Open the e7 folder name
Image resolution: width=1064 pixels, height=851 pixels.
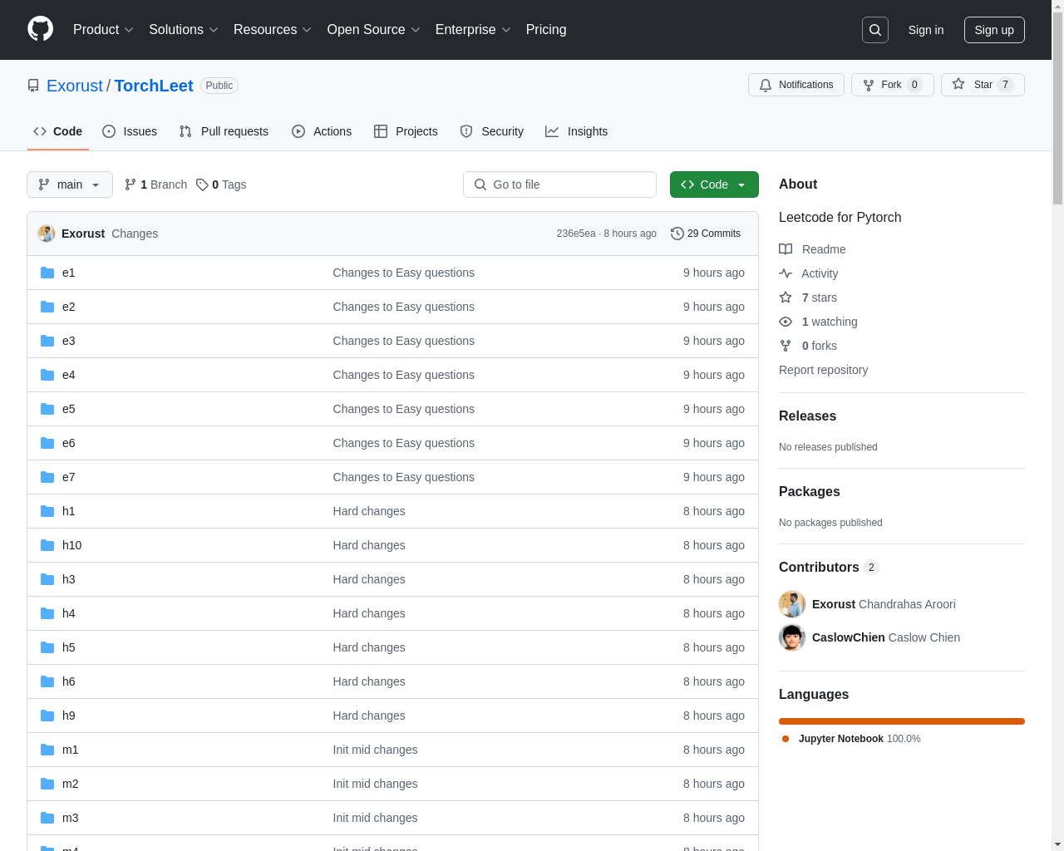69,477
